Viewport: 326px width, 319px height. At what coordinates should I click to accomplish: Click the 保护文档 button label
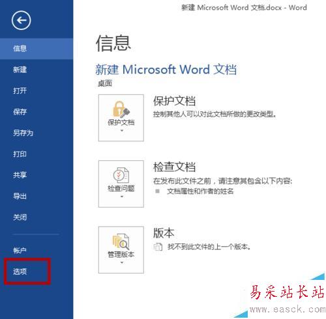[x=121, y=122]
